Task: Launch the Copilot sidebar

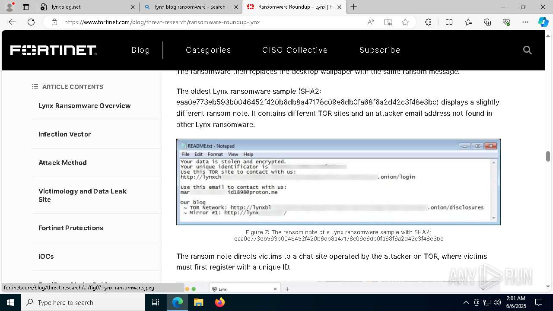Action: [543, 22]
